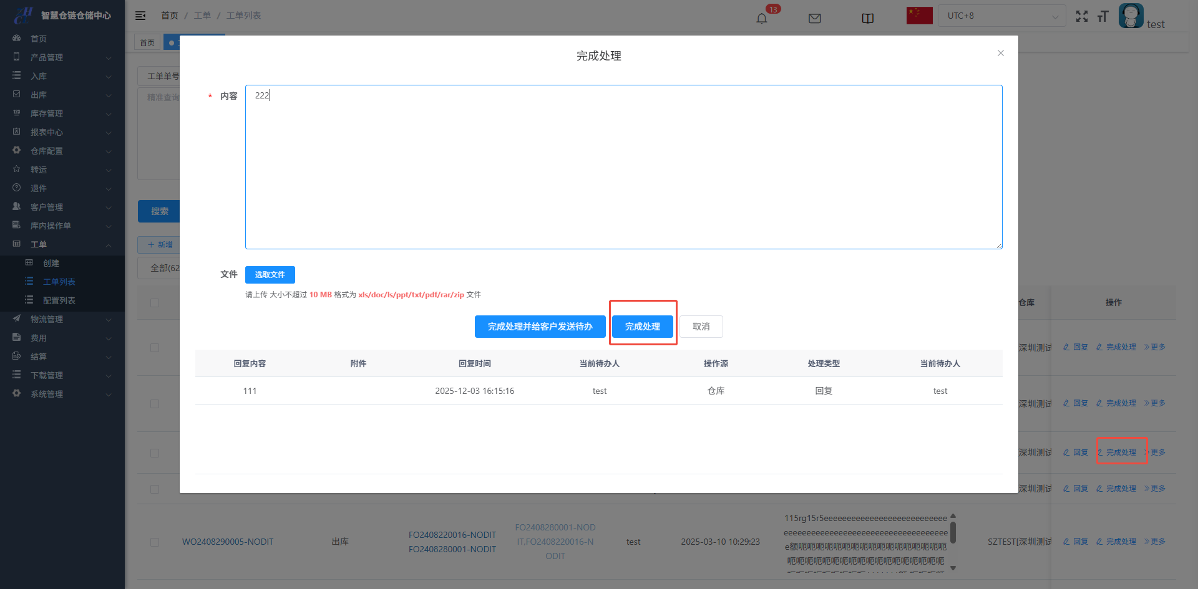Click the China flag language icon
This screenshot has height=589, width=1198.
919,16
